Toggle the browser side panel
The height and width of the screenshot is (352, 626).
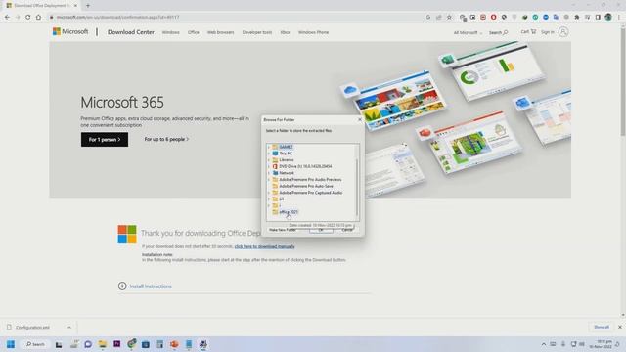pyautogui.click(x=598, y=18)
